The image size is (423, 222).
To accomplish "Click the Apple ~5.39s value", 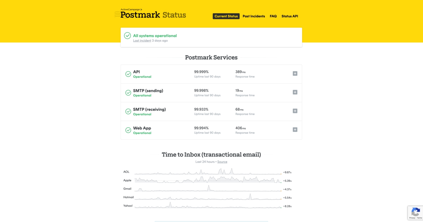I will tap(287, 181).
